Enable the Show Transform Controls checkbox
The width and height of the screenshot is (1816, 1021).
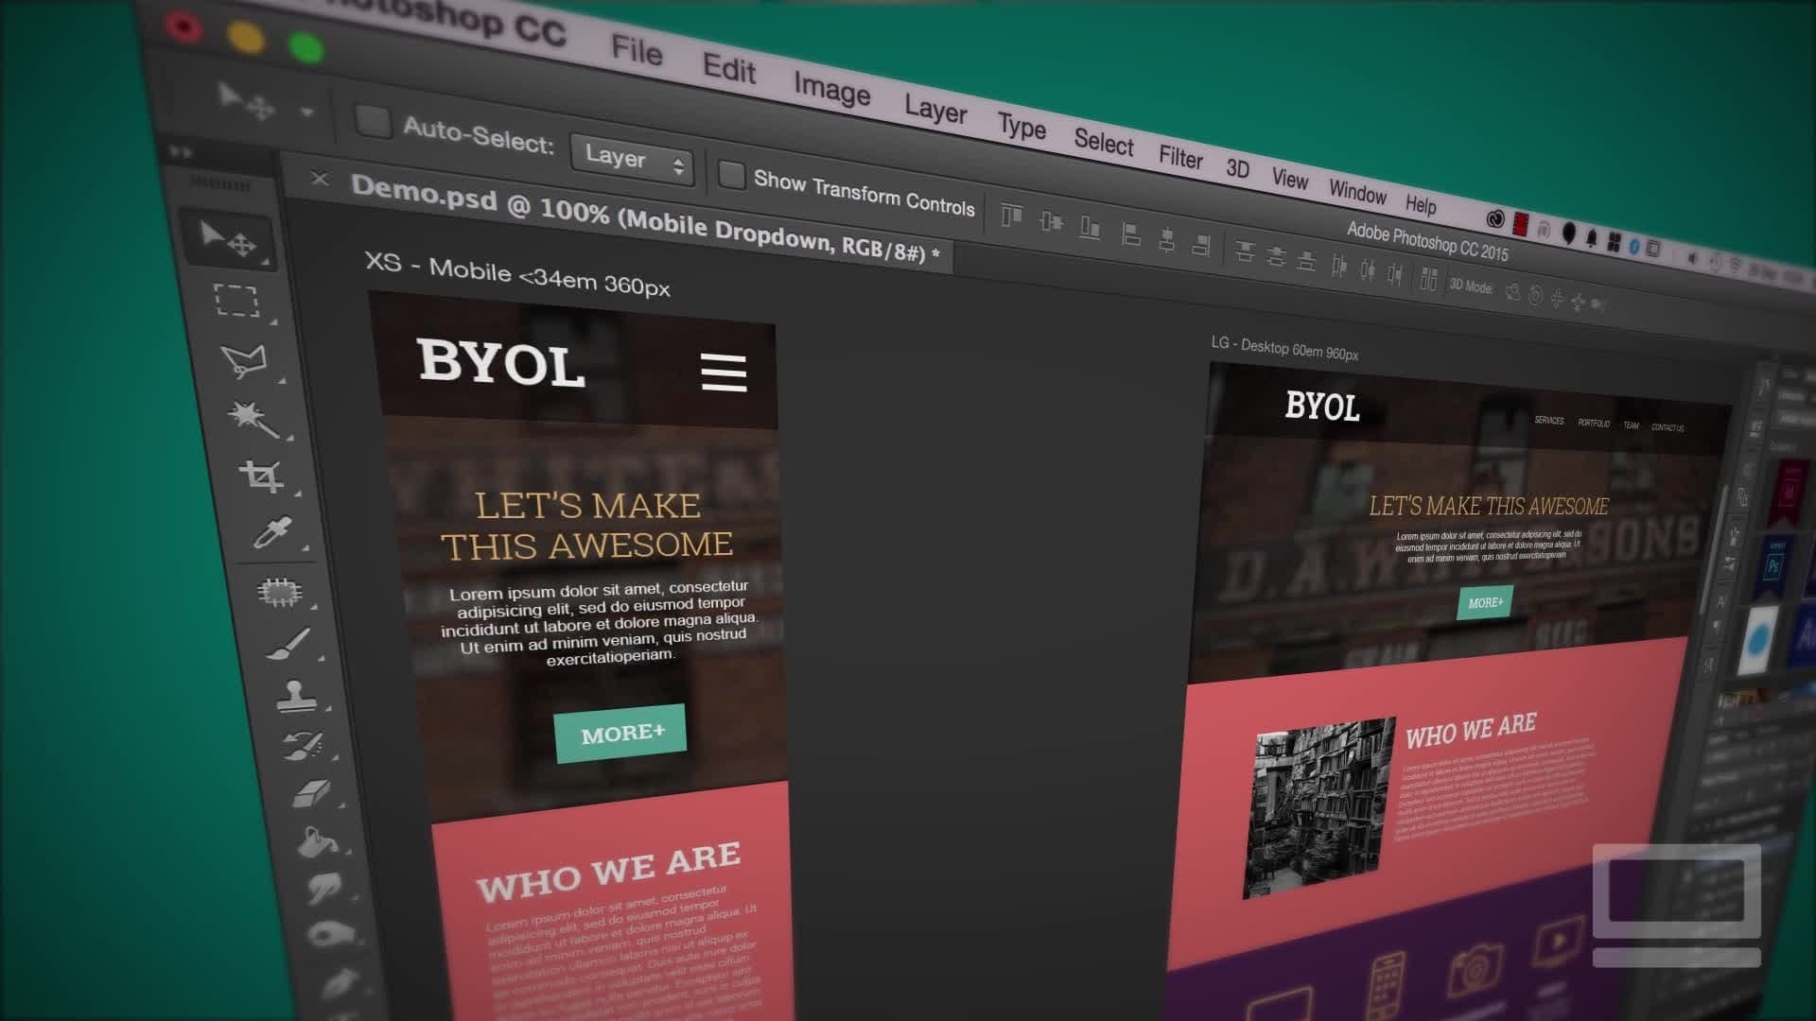(731, 174)
